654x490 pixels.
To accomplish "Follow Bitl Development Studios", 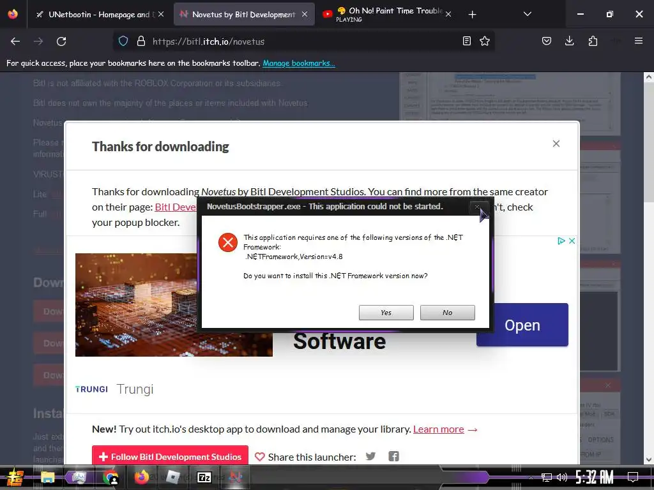I will [x=170, y=457].
